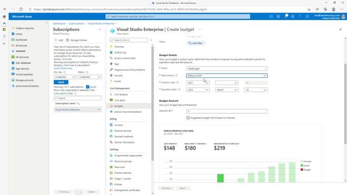Click the budget Name input field

(x=227, y=69)
